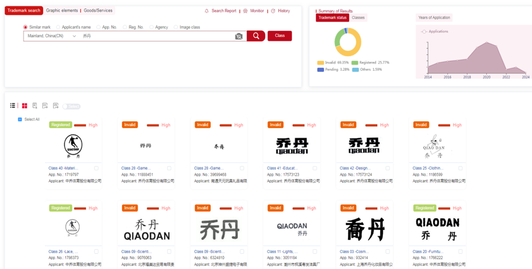Tick checkbox for App. No. 11888451 card
This screenshot has height=269, width=532.
[x=169, y=168]
